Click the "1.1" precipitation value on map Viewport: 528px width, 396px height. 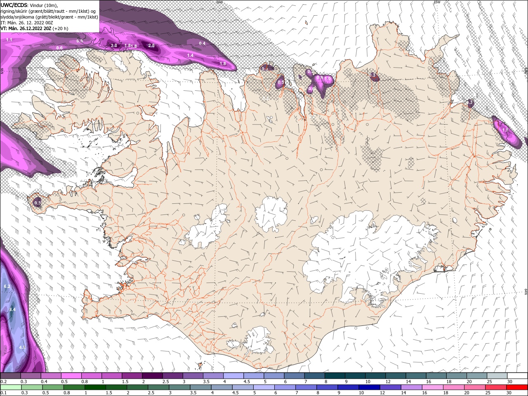[9, 40]
